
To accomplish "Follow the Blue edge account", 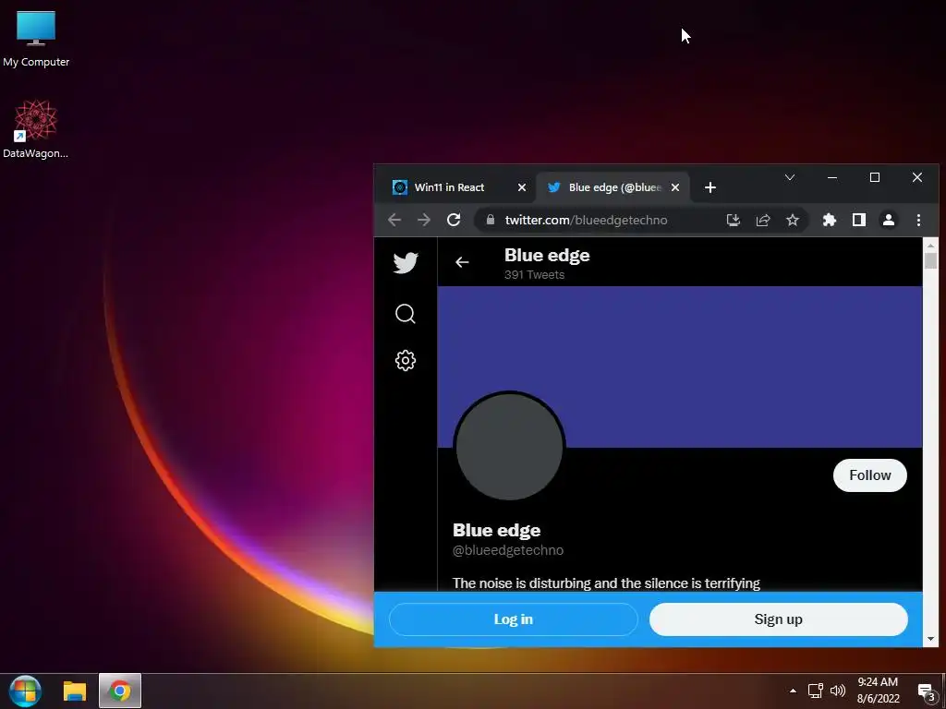I will coord(870,475).
